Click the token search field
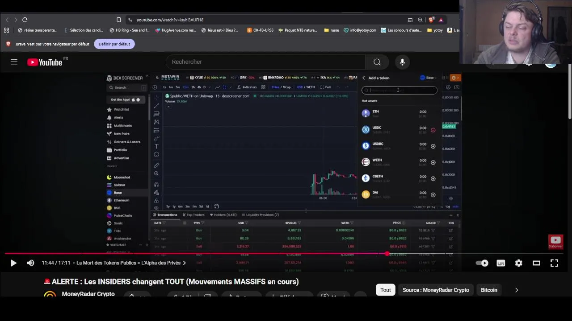Screen dimensions: 572x321 pyautogui.click(x=400, y=91)
